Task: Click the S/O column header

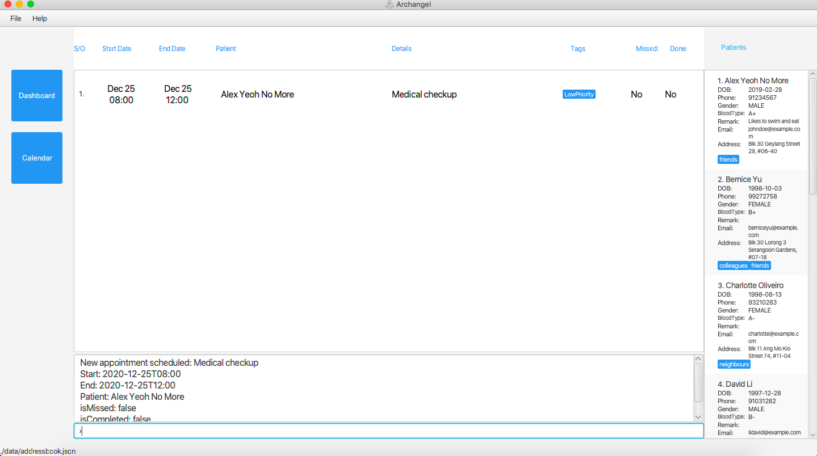Action: (79, 49)
